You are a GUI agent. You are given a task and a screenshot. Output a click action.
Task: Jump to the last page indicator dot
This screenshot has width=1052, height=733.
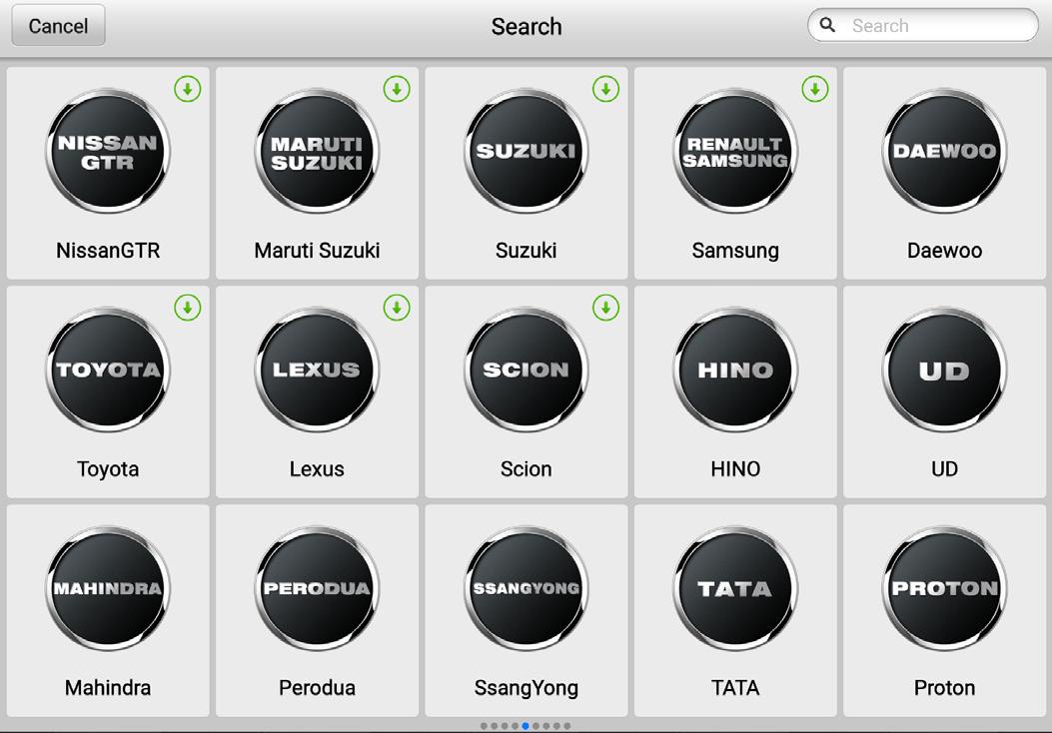point(567,726)
